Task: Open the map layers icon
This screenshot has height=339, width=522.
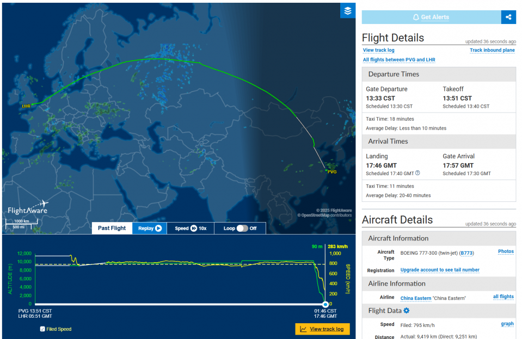Action: pos(348,11)
